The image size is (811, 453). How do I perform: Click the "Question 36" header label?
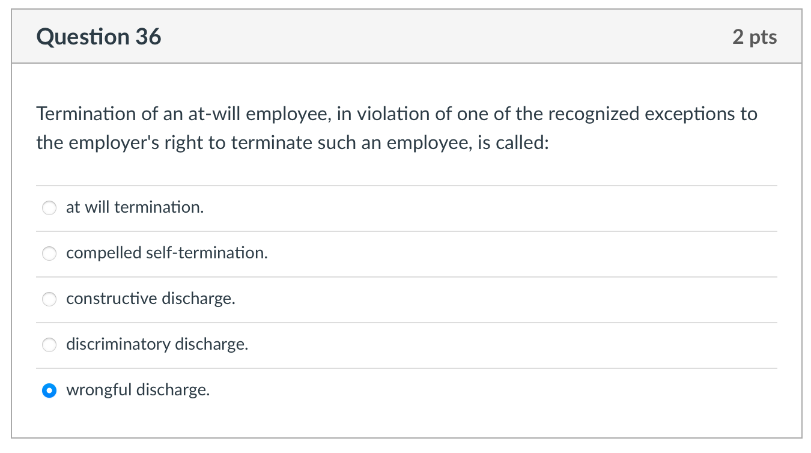[99, 37]
